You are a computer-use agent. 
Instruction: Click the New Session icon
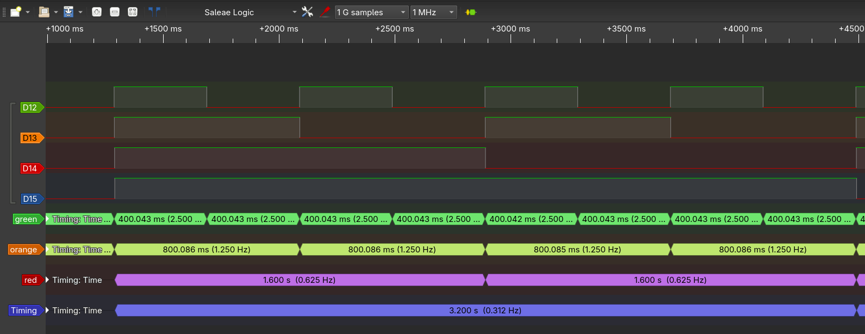(15, 12)
